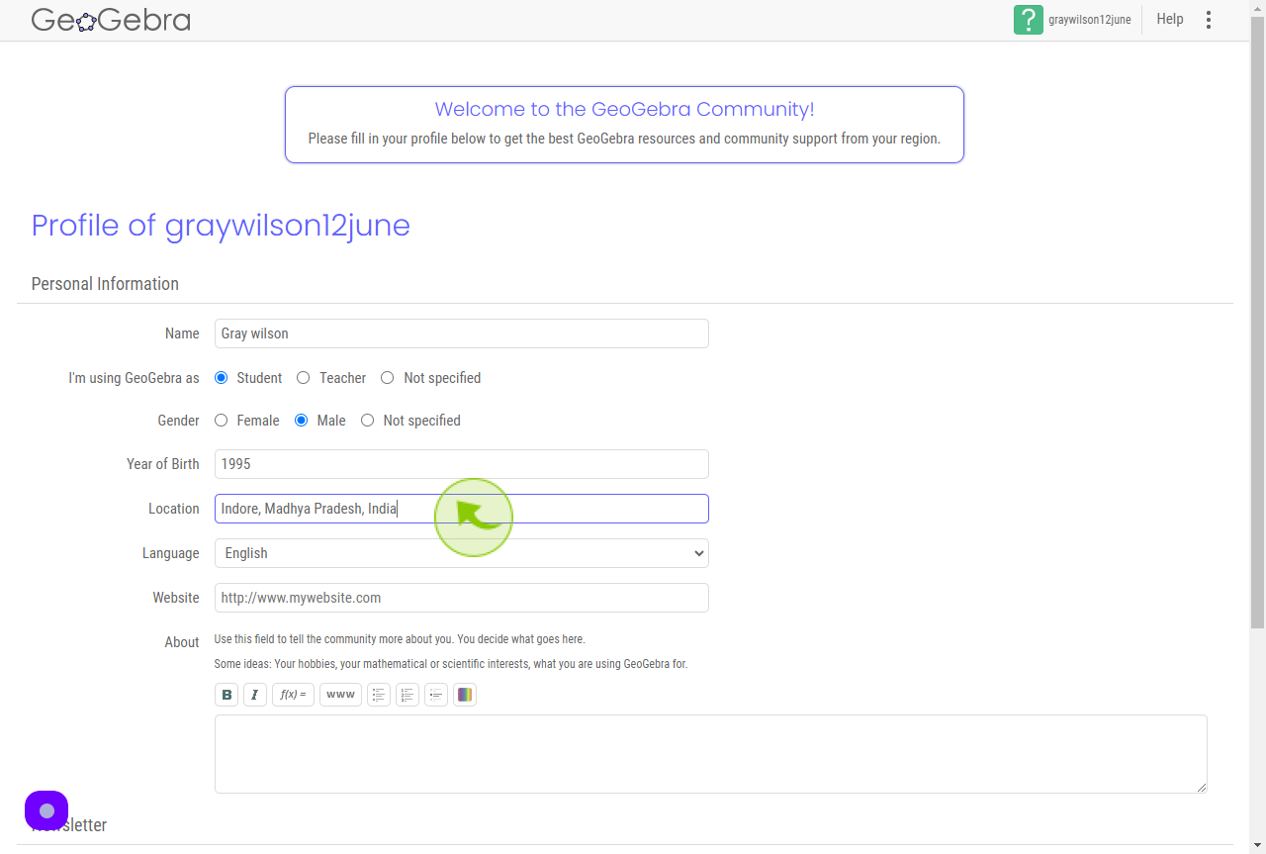Screen dimensions: 1266x854
Task: Click the Gender label
Action: click(x=179, y=421)
